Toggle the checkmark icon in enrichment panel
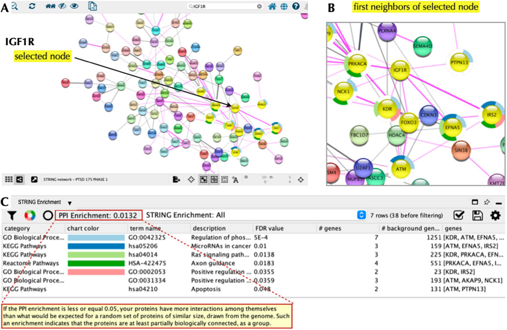 pos(459,216)
